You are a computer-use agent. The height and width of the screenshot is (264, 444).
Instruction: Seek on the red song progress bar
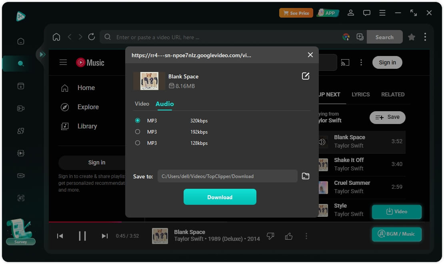tap(85, 222)
